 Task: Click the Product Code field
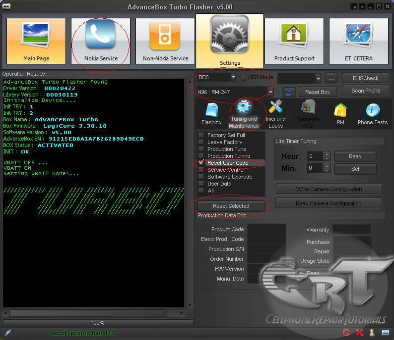click(x=266, y=229)
